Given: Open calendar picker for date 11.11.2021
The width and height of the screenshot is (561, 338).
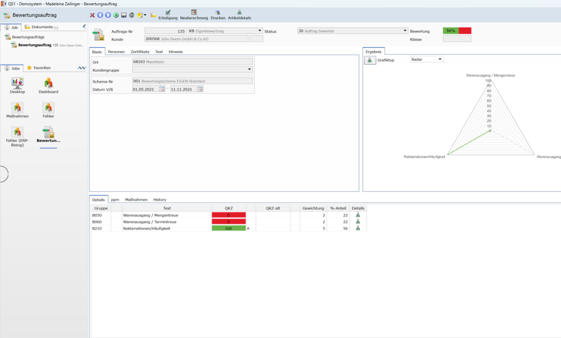Looking at the screenshot, I should click(x=200, y=89).
